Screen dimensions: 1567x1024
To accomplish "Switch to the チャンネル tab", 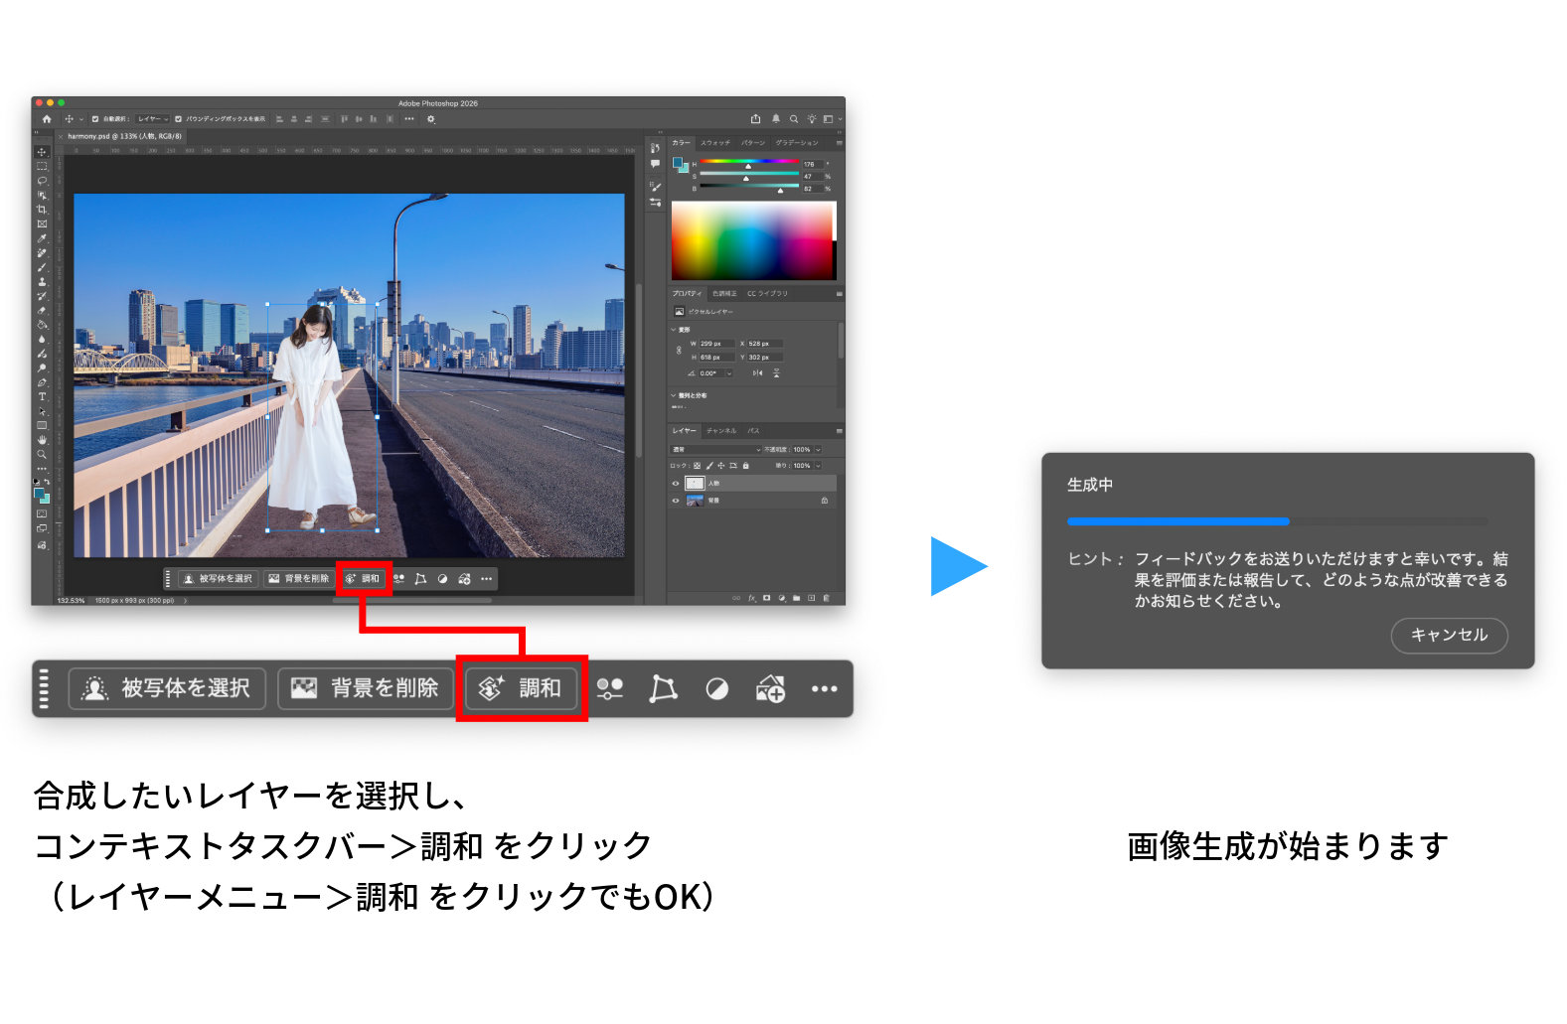I will click(721, 431).
